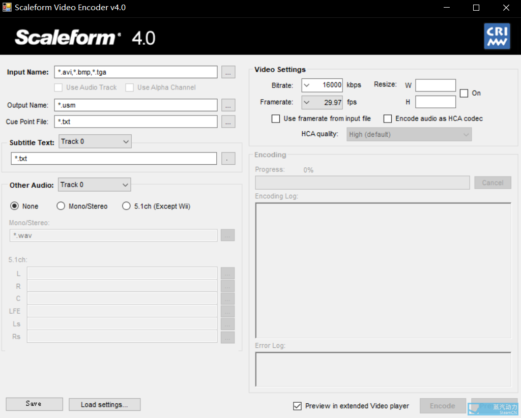Click the 5.1ch Rs channel field
The image size is (521, 418).
[122, 336]
